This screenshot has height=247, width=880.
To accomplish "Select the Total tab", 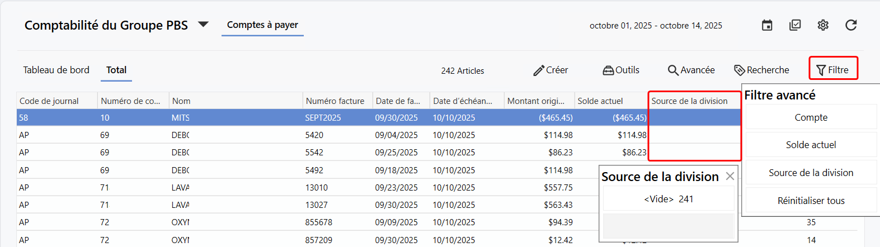I will pos(116,70).
